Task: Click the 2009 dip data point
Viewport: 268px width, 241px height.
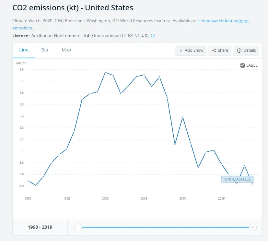Action: 175,144
